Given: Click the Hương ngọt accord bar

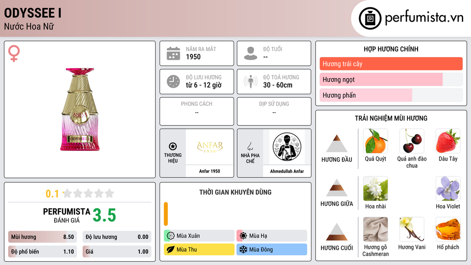Looking at the screenshot, I should (391, 79).
